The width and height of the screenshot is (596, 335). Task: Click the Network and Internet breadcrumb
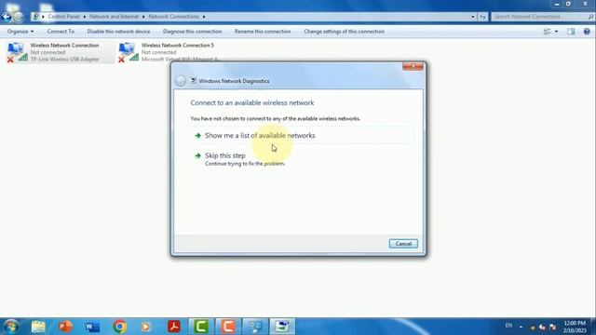pyautogui.click(x=114, y=17)
